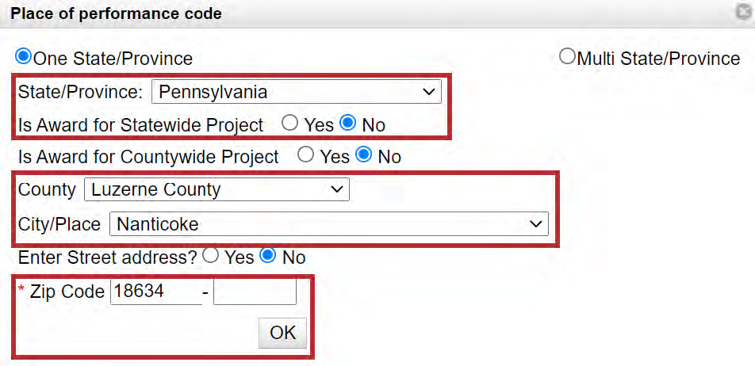Click the City/Place label text
Screen dimensions: 755x366
tap(59, 224)
